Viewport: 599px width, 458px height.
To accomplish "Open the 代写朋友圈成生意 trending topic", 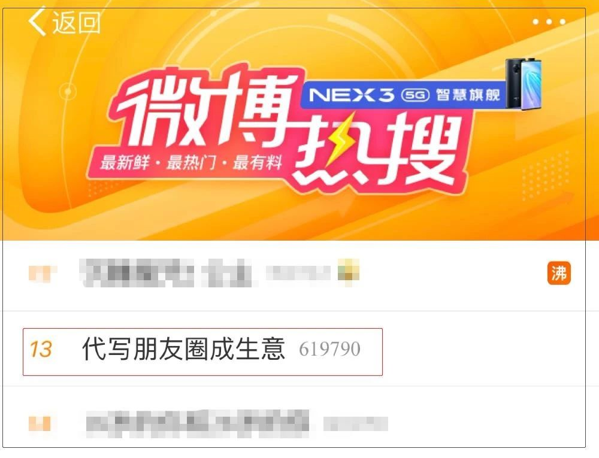I will (x=202, y=351).
